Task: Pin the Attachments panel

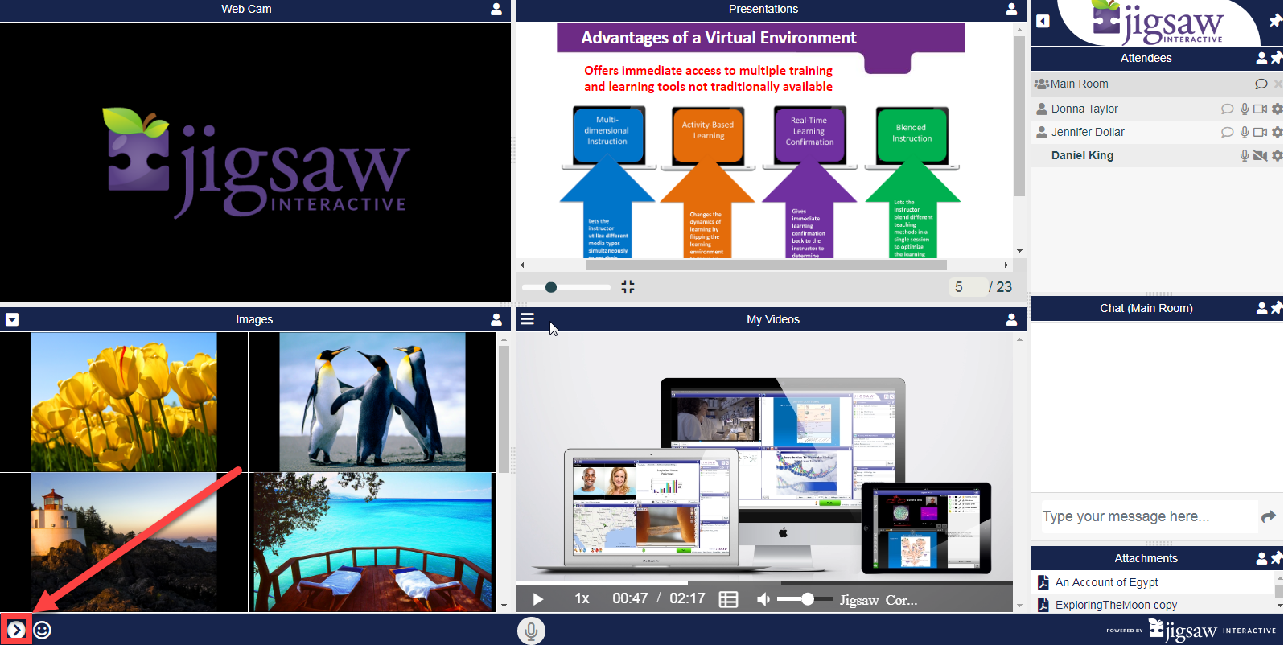Action: coord(1276,557)
